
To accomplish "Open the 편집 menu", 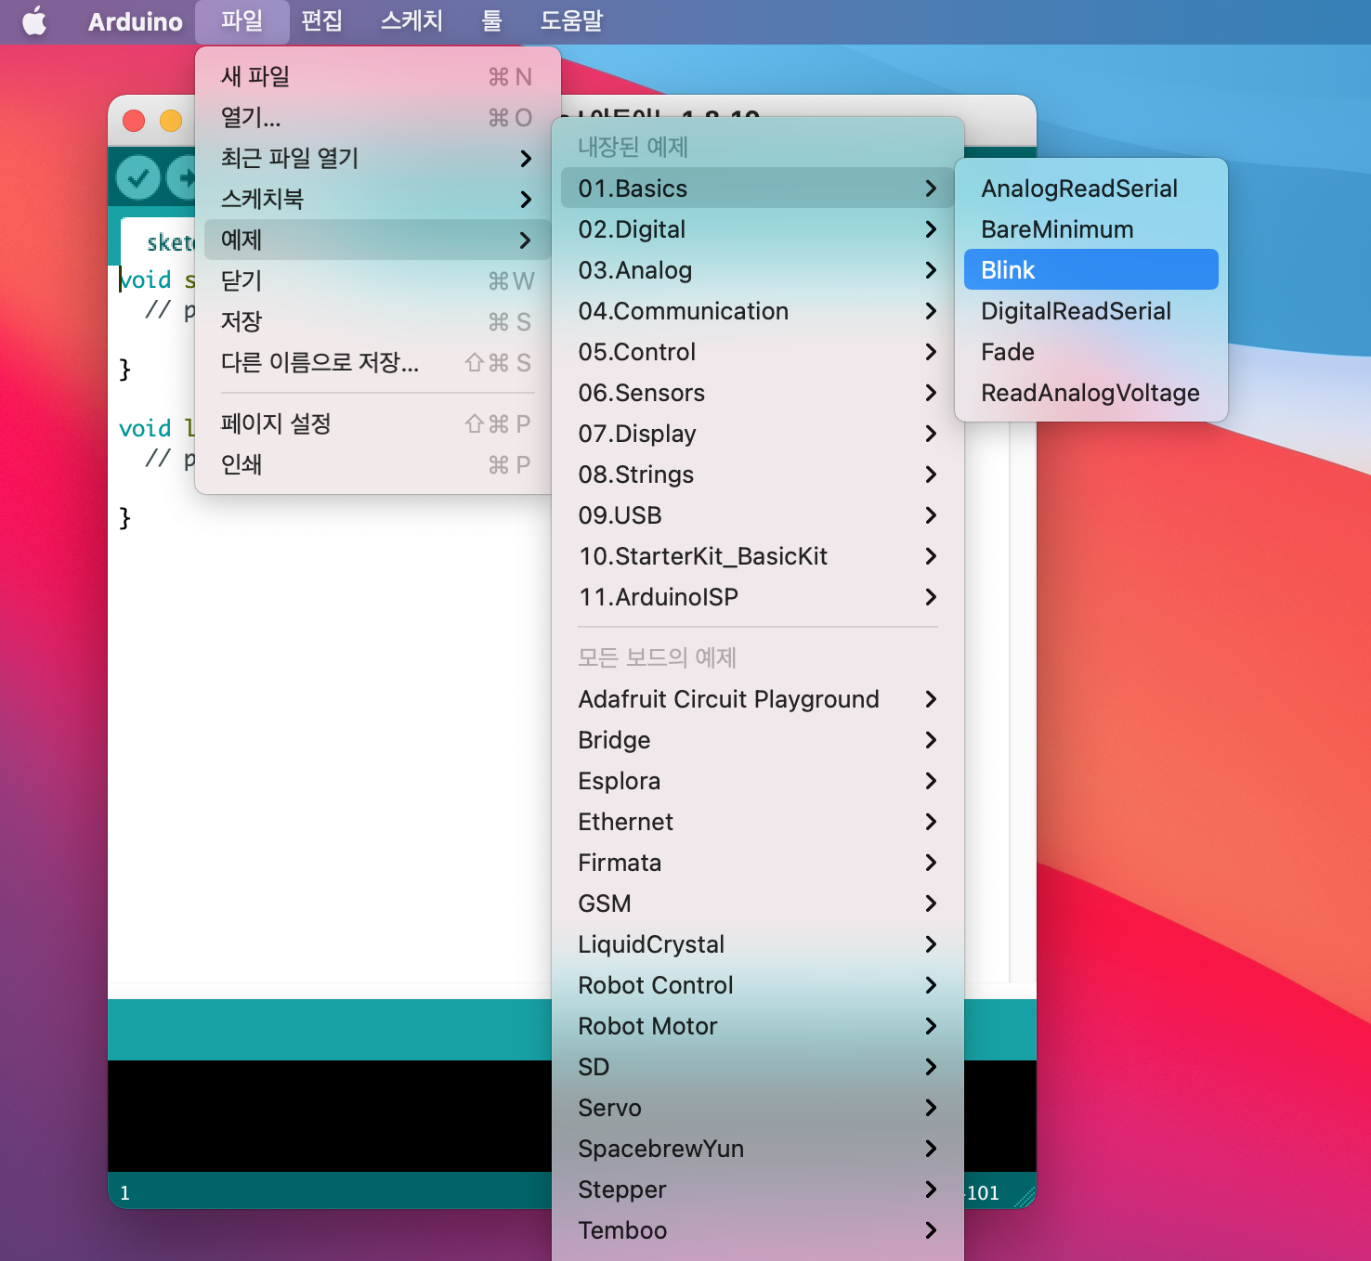I will pos(322,20).
